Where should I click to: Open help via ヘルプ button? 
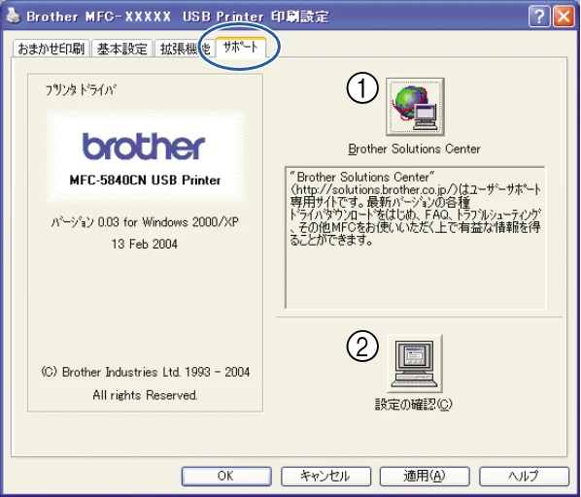coord(524,476)
